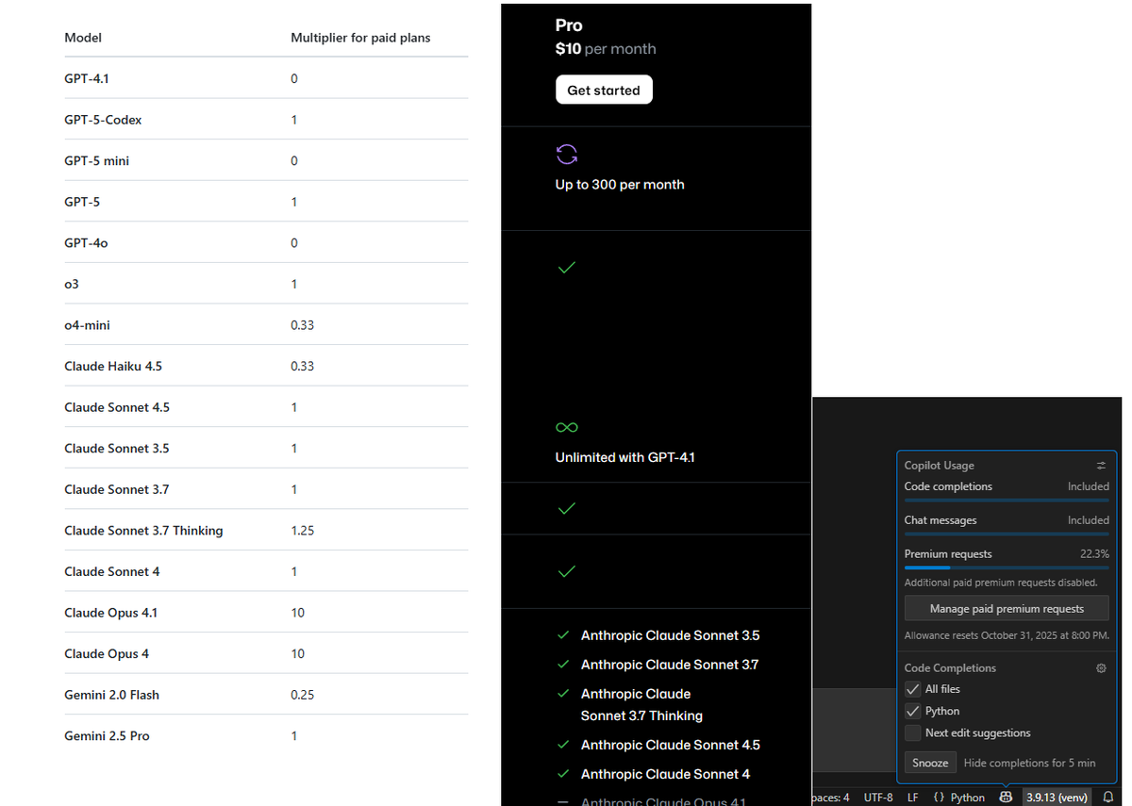
Task: Open Copilot Usage settings sliders icon
Action: (1101, 466)
